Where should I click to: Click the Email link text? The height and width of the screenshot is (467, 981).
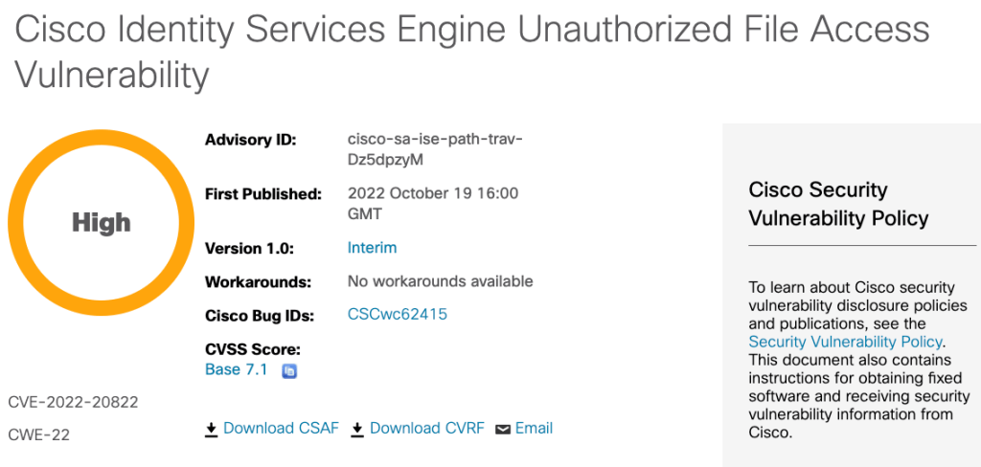pos(535,428)
